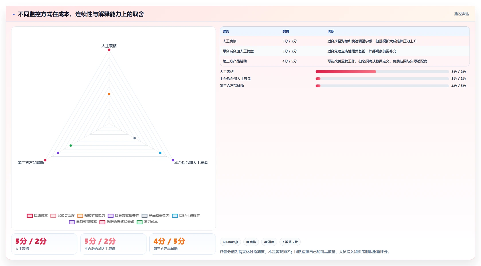The image size is (481, 266).
Task: Click the 第三方产品辅助 progress bar
Action: click(382, 86)
